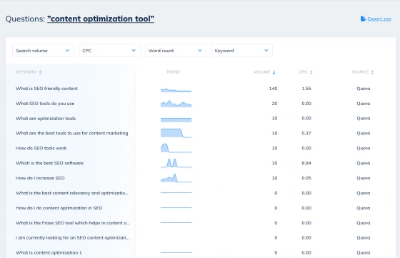
Task: Select keyword "Which is the best SEO software"
Action: [x=50, y=163]
